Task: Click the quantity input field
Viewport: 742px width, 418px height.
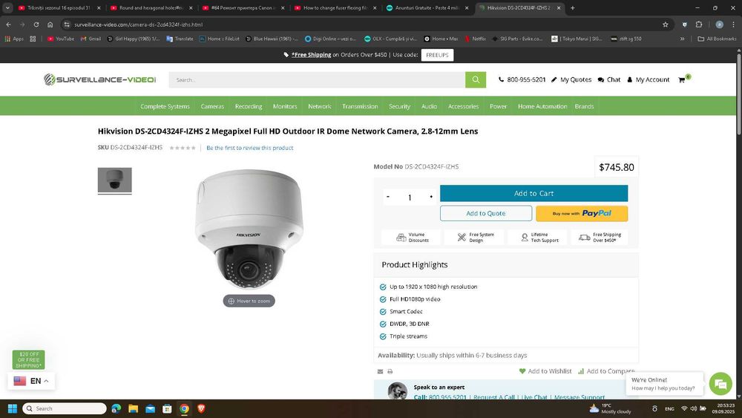Action: (x=410, y=197)
